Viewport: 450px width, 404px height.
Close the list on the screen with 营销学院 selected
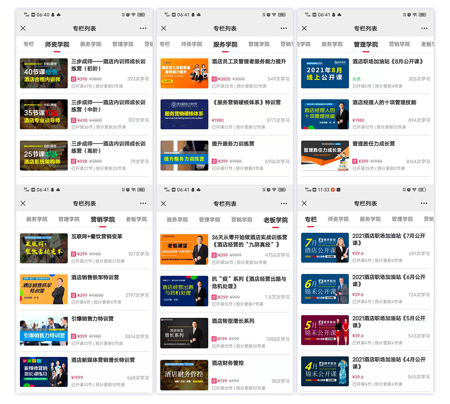[x=23, y=203]
